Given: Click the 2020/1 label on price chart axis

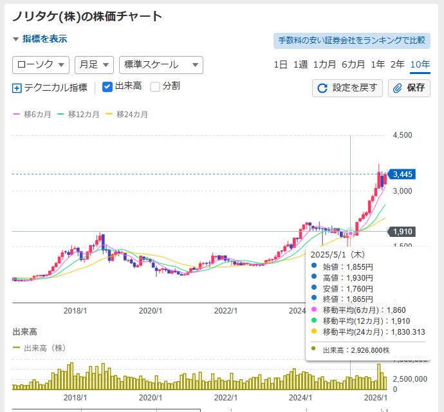Looking at the screenshot, I should point(151,311).
